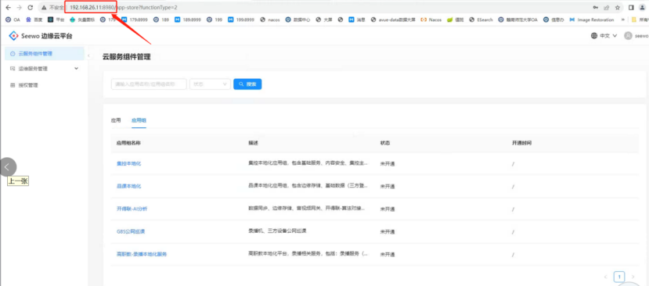Show hidden bookmarks via the » overflow
The image size is (649, 286).
click(623, 20)
